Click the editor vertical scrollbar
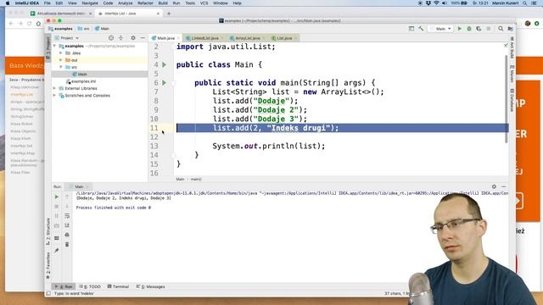Viewport: 543px width, 305px height. 507,98
